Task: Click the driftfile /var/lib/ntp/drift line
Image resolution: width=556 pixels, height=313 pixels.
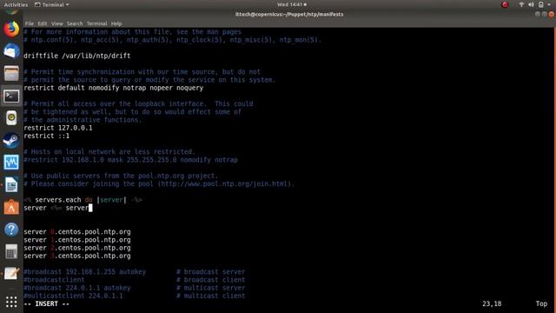Action: (x=77, y=56)
